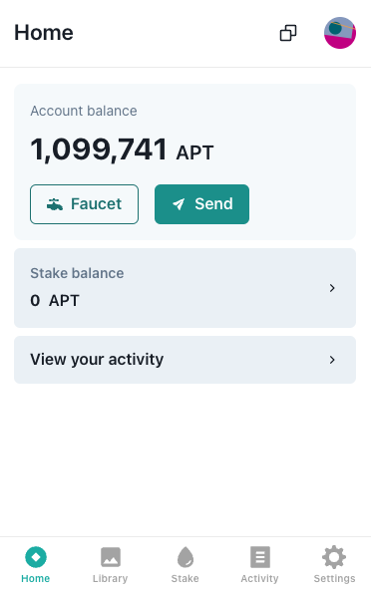The image size is (371, 593).
Task: Click the Send button
Action: coord(201,204)
